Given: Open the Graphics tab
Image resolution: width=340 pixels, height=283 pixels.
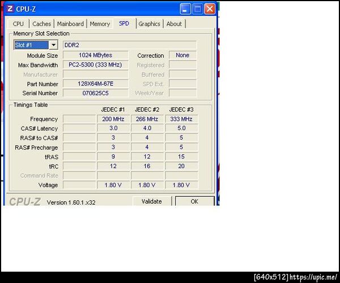Looking at the screenshot, I should [x=149, y=24].
